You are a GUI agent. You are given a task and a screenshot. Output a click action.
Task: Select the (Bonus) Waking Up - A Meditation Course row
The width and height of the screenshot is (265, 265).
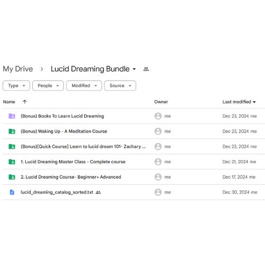[x=134, y=131]
